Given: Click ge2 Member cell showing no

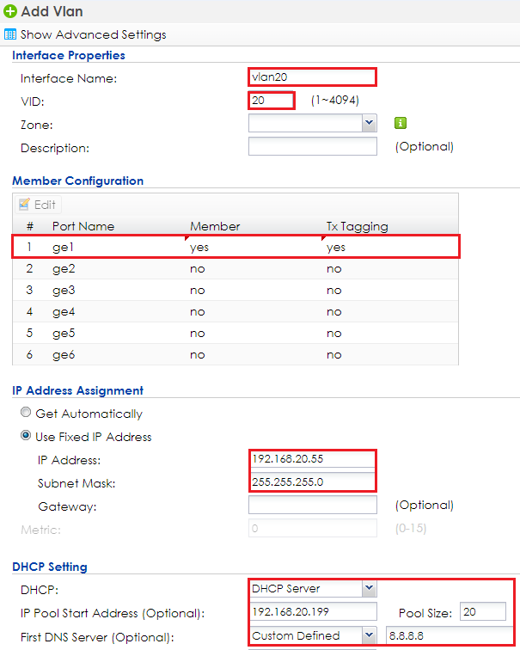Looking at the screenshot, I should pos(197,269).
